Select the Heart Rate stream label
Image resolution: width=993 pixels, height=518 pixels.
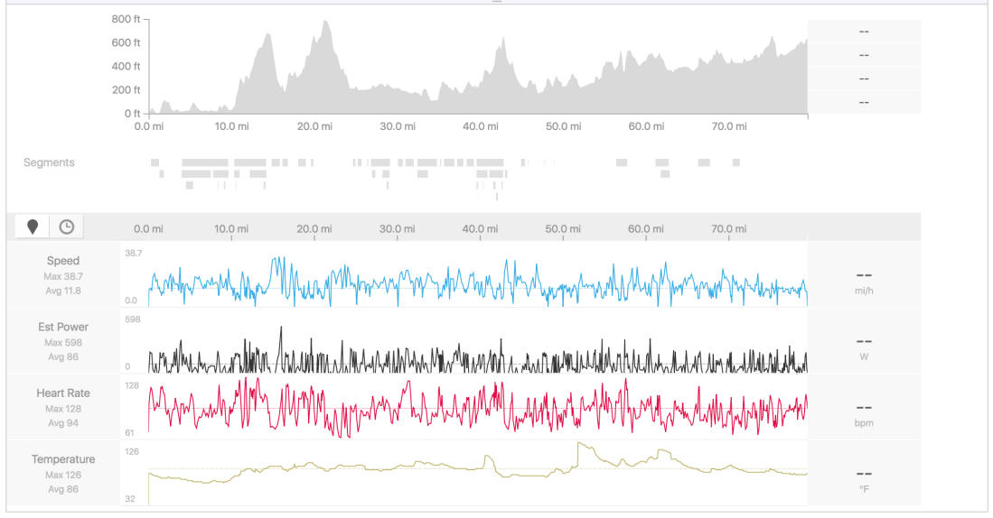(63, 393)
